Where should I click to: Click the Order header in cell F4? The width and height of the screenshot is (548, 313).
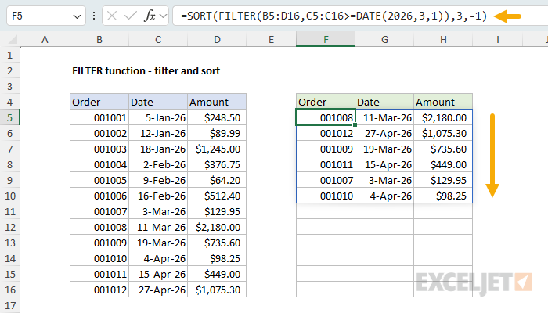pos(326,102)
